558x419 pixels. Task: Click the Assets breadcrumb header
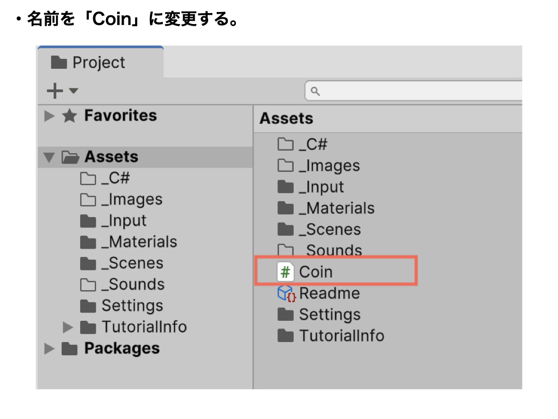click(x=286, y=118)
